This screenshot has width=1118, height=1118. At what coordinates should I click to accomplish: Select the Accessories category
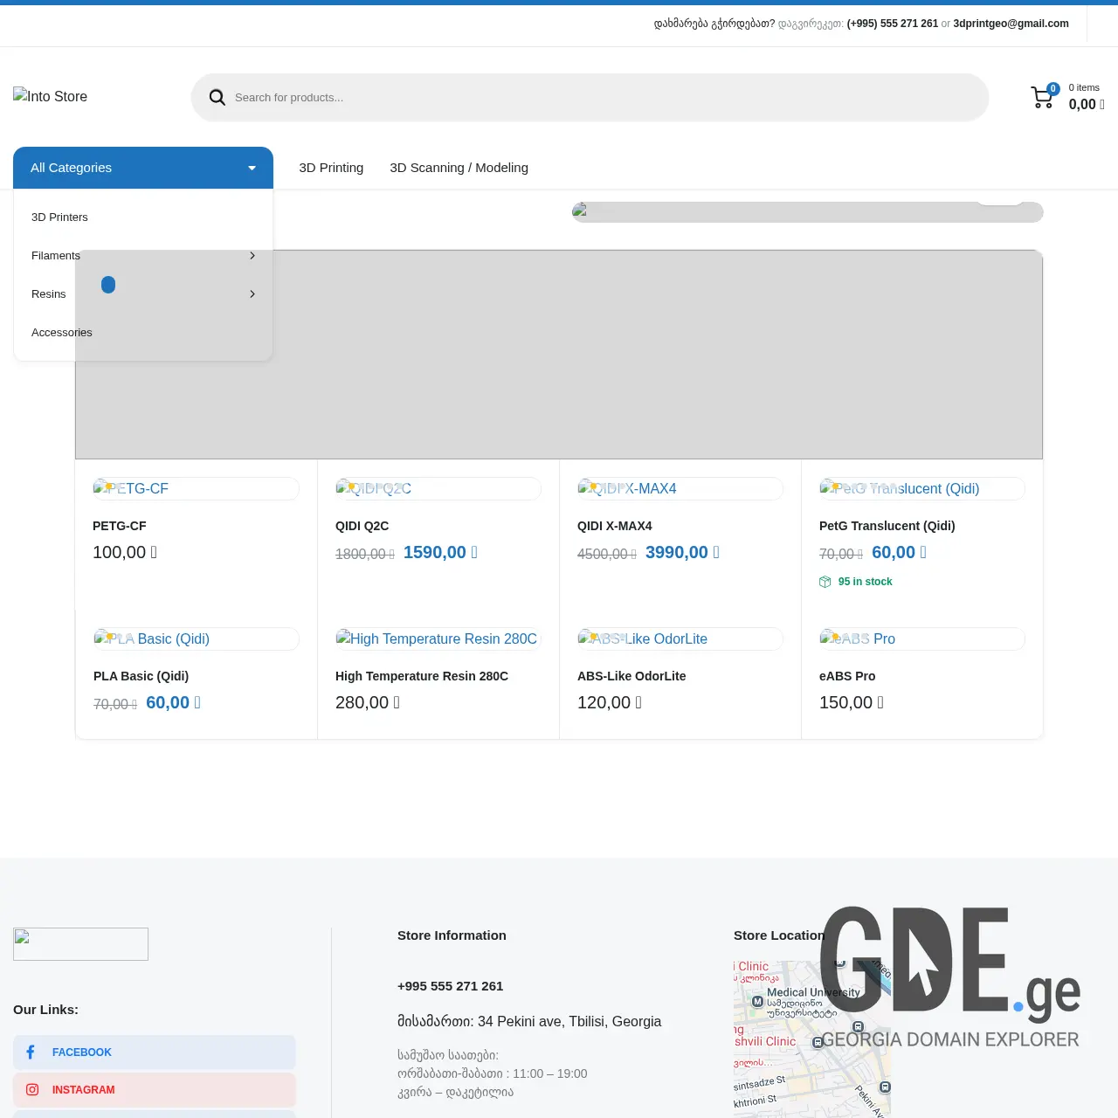point(61,332)
